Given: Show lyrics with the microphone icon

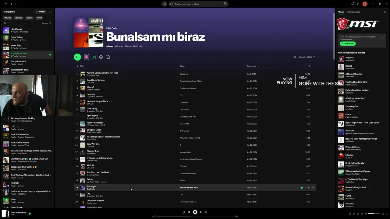Looking at the screenshot, I should click(354, 214).
